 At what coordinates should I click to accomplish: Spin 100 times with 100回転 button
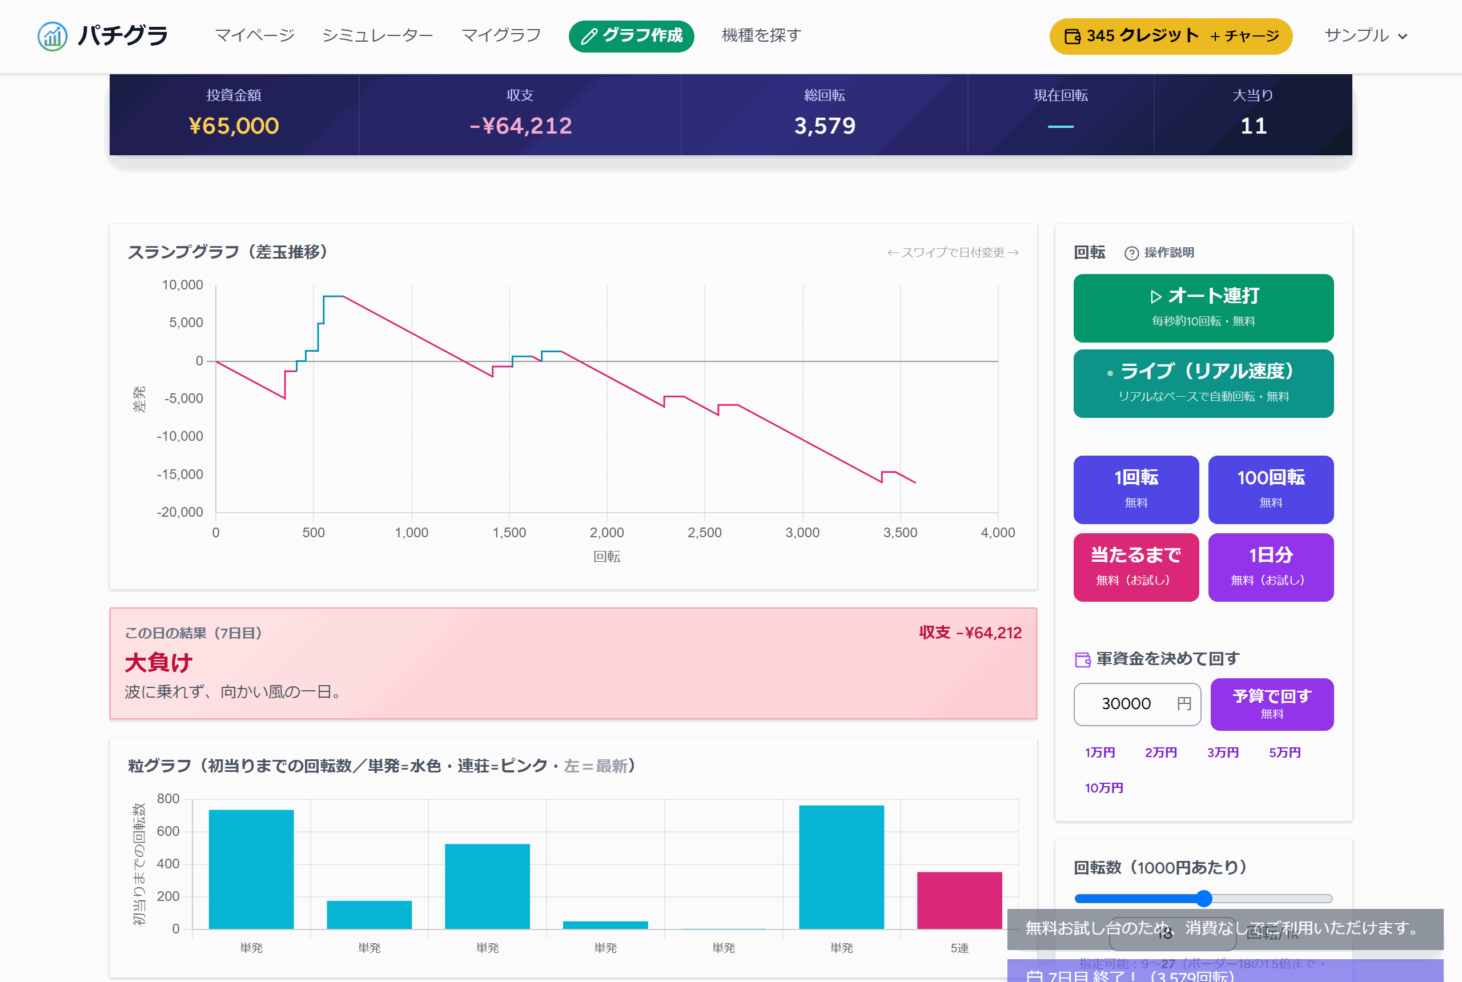click(x=1270, y=489)
